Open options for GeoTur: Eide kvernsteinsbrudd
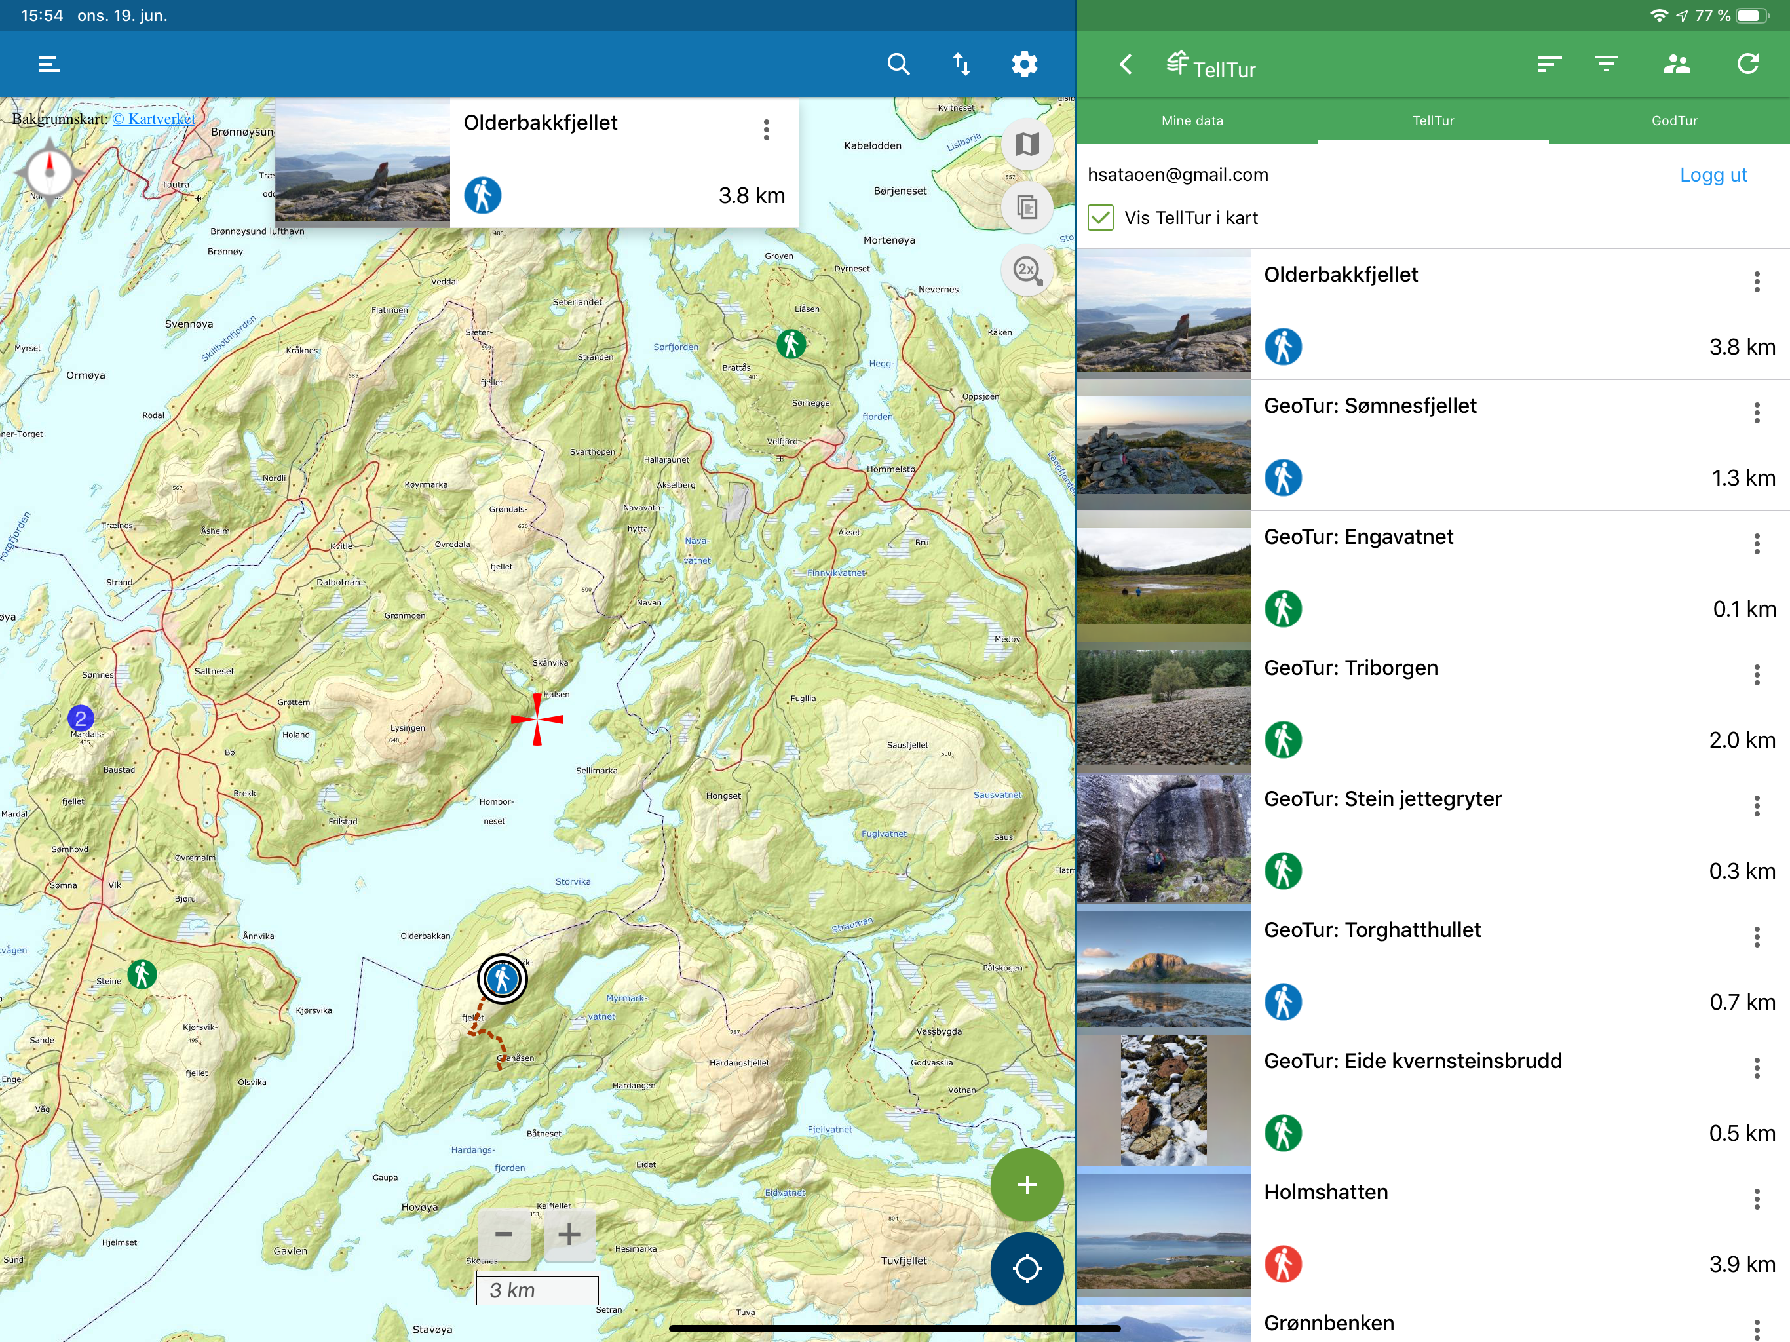Image resolution: width=1790 pixels, height=1342 pixels. [x=1757, y=1068]
